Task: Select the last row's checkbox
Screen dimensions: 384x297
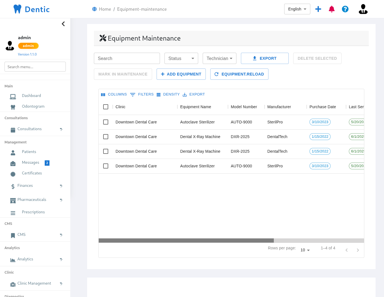Action: pos(106,166)
